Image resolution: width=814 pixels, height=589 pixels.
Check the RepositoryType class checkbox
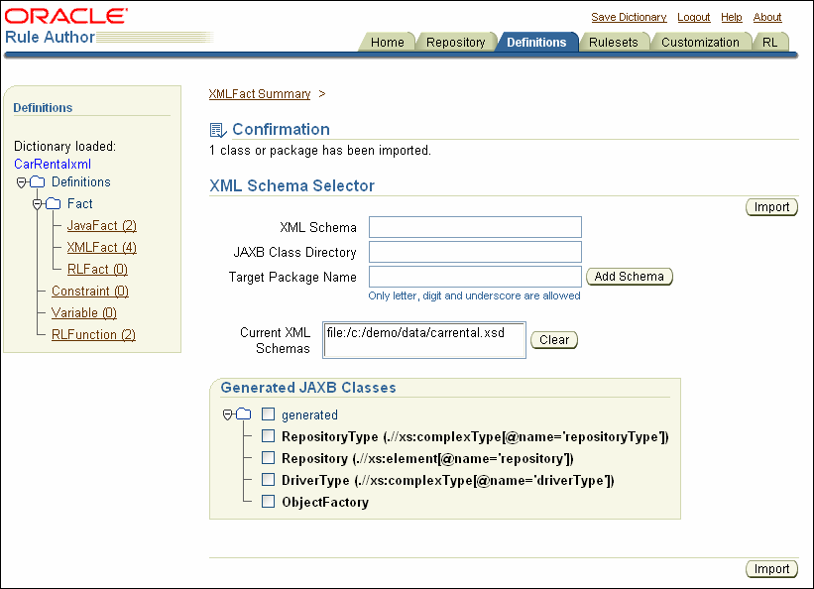[x=268, y=437]
